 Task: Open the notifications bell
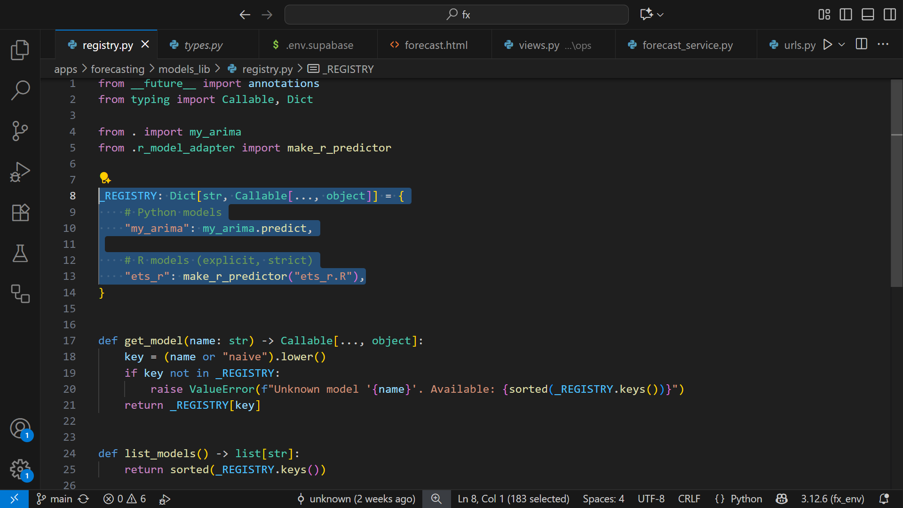(x=884, y=499)
